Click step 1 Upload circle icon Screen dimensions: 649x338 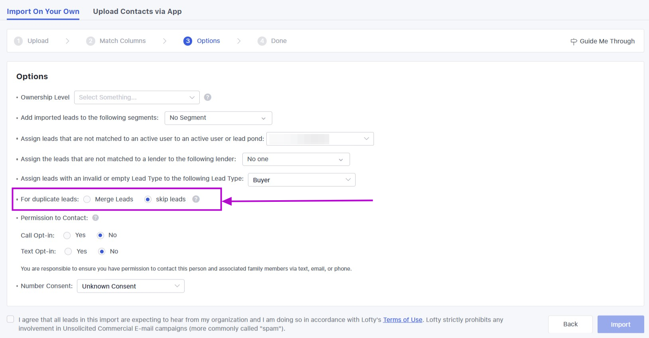click(18, 41)
